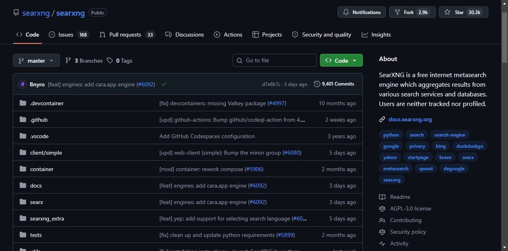Open the .vscode folder

point(39,136)
